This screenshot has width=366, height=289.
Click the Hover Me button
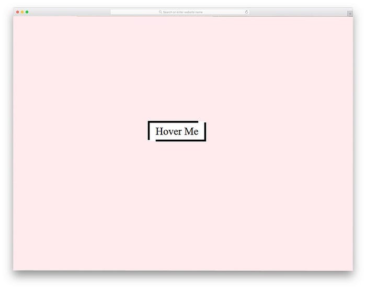[x=177, y=131]
